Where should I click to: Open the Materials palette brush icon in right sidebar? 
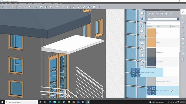click(183, 12)
